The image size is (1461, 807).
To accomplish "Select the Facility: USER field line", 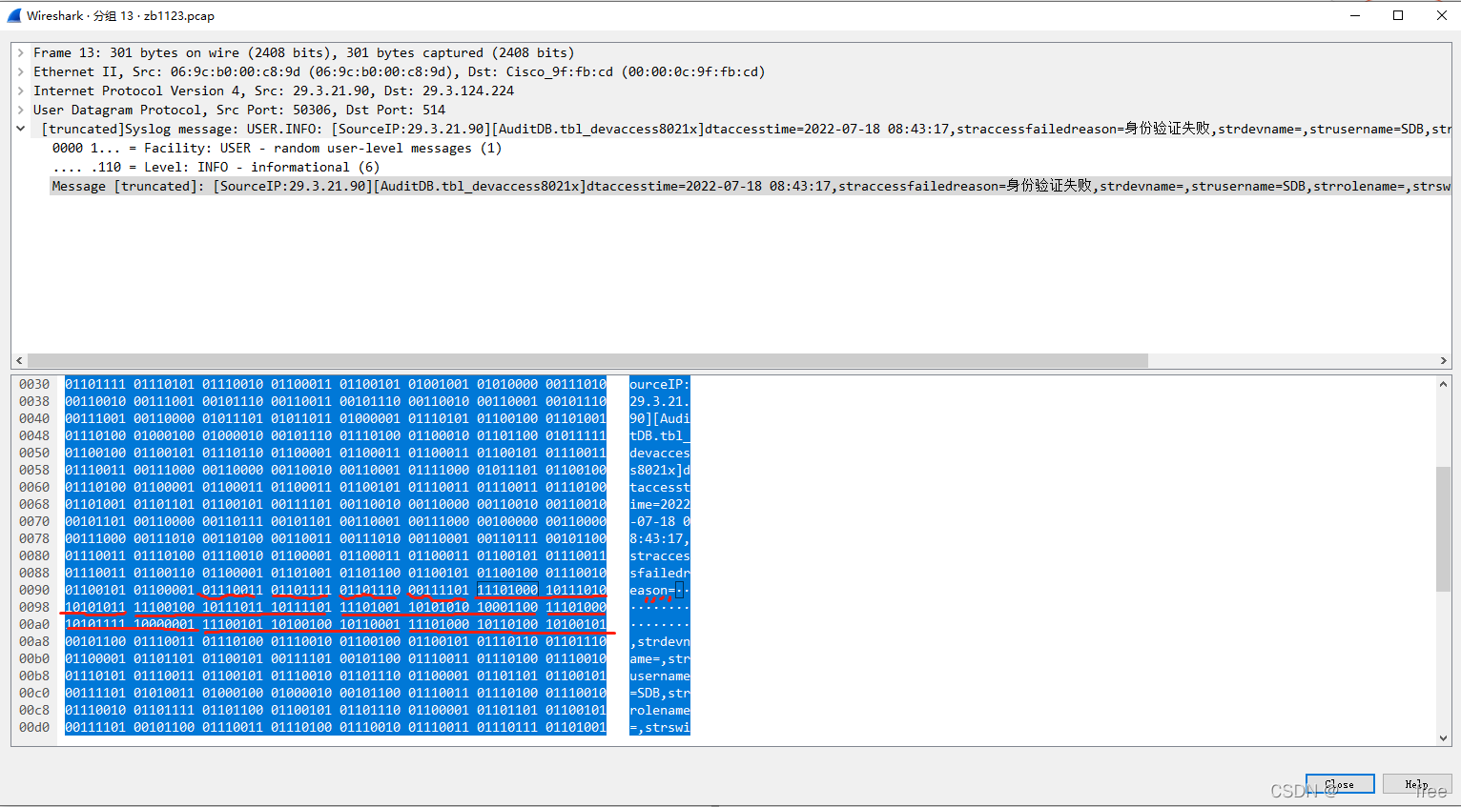I will [x=277, y=149].
